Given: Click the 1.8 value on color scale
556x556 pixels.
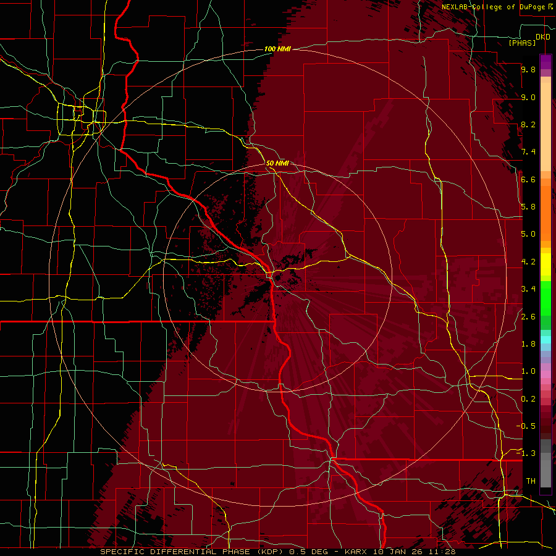Looking at the screenshot, I should pos(528,344).
